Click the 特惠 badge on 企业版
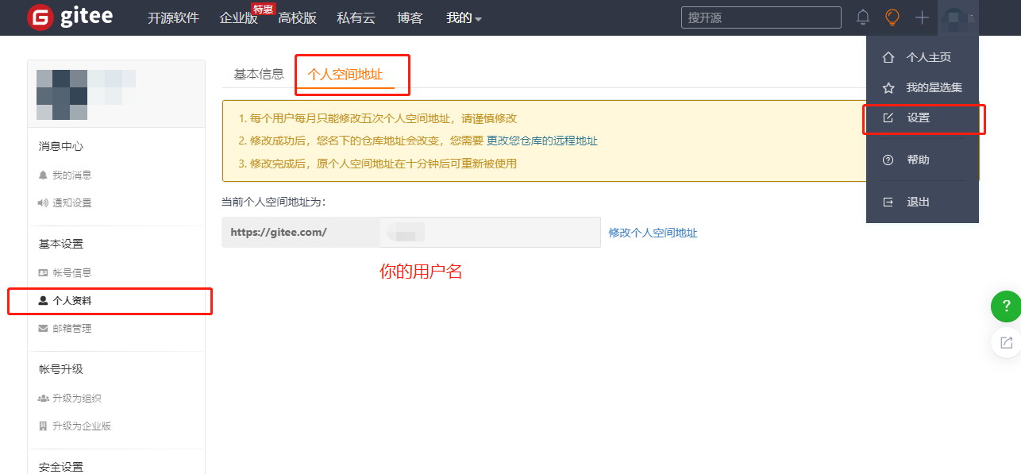Image resolution: width=1021 pixels, height=474 pixels. (263, 9)
